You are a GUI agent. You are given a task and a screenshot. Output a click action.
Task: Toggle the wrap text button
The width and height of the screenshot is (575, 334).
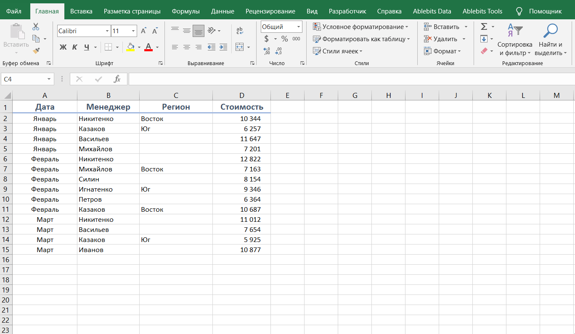click(x=240, y=31)
